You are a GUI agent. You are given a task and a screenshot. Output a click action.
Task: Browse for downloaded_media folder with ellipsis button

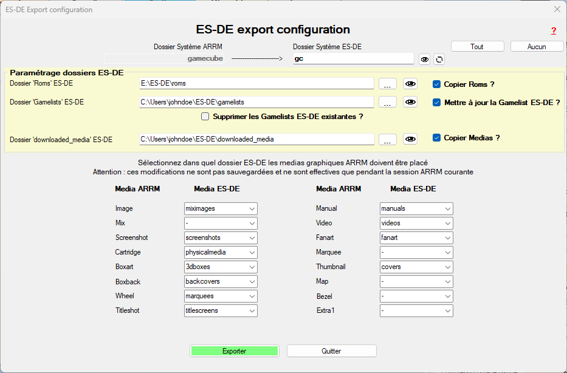[388, 139]
